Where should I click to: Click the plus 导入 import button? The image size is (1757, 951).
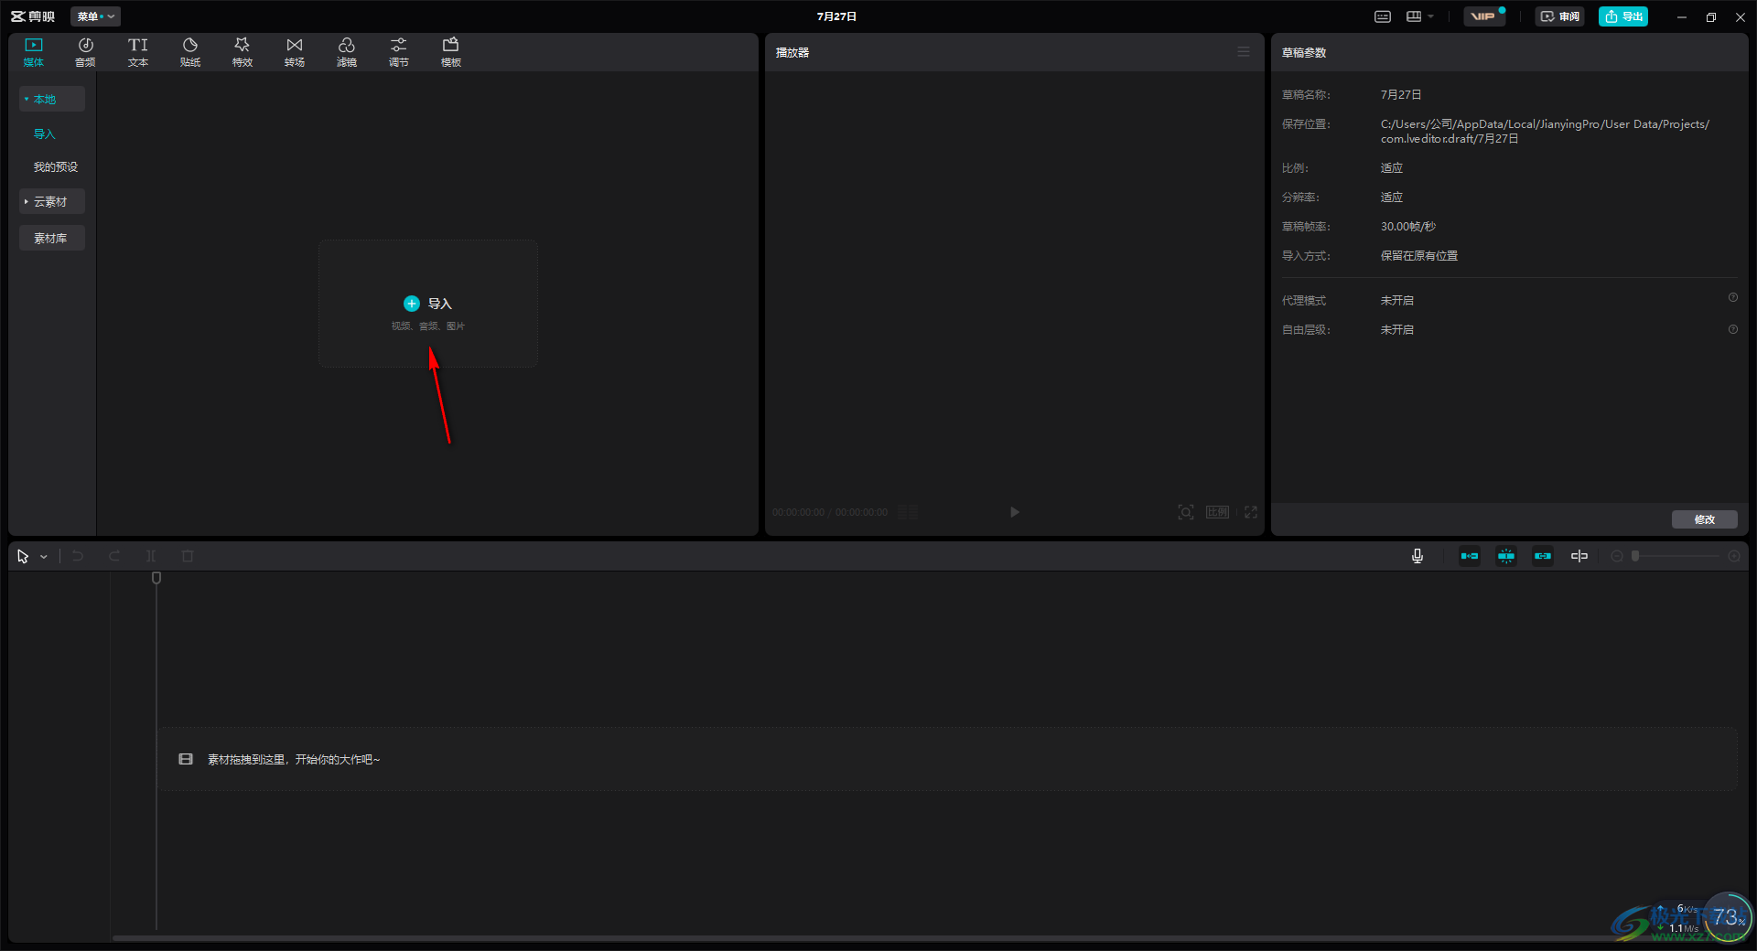click(427, 304)
